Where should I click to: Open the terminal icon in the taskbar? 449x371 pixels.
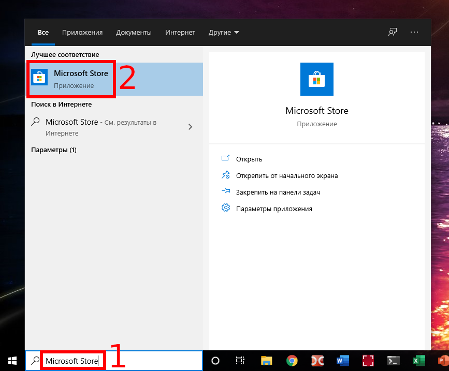pos(394,361)
